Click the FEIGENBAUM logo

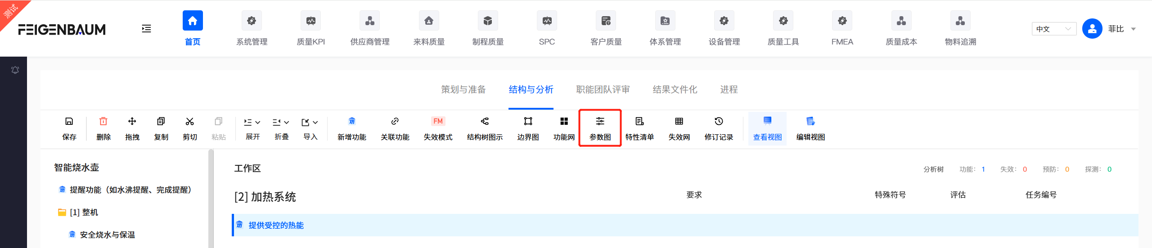point(62,30)
